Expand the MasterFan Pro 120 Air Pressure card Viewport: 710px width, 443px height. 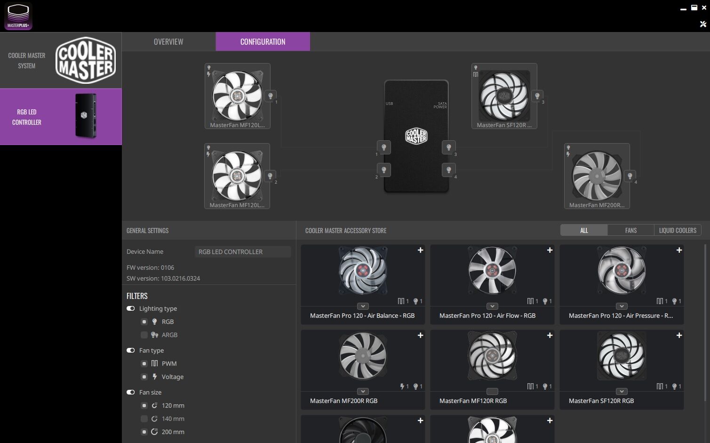tap(622, 306)
